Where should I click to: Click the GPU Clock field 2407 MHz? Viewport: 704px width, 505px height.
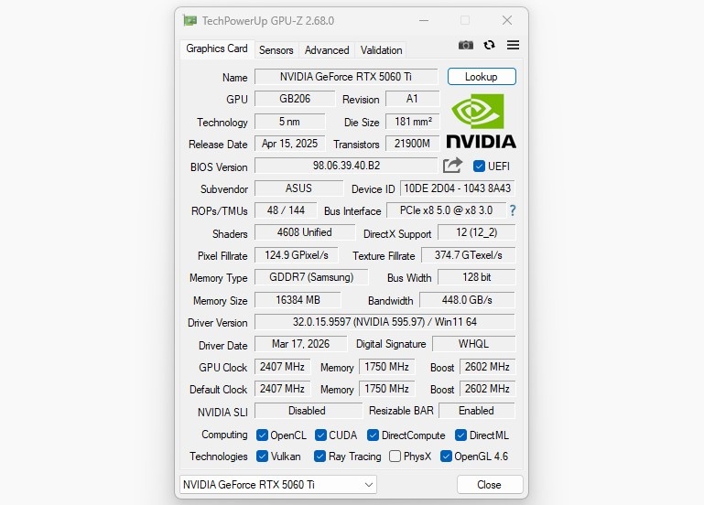[282, 367]
